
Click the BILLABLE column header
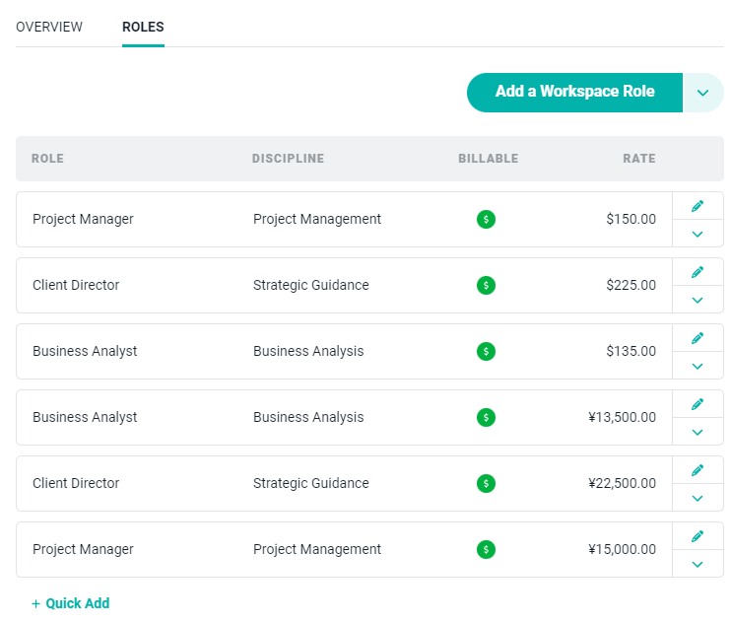click(x=488, y=159)
